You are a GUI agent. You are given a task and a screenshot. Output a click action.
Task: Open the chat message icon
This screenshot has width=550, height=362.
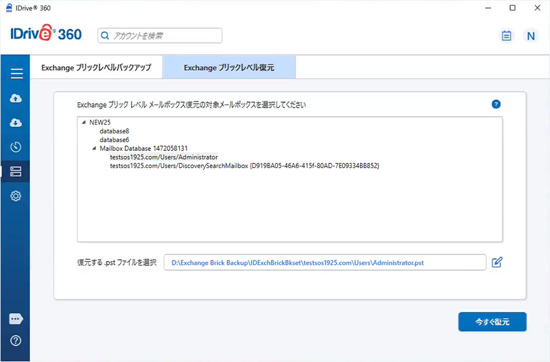(16, 319)
